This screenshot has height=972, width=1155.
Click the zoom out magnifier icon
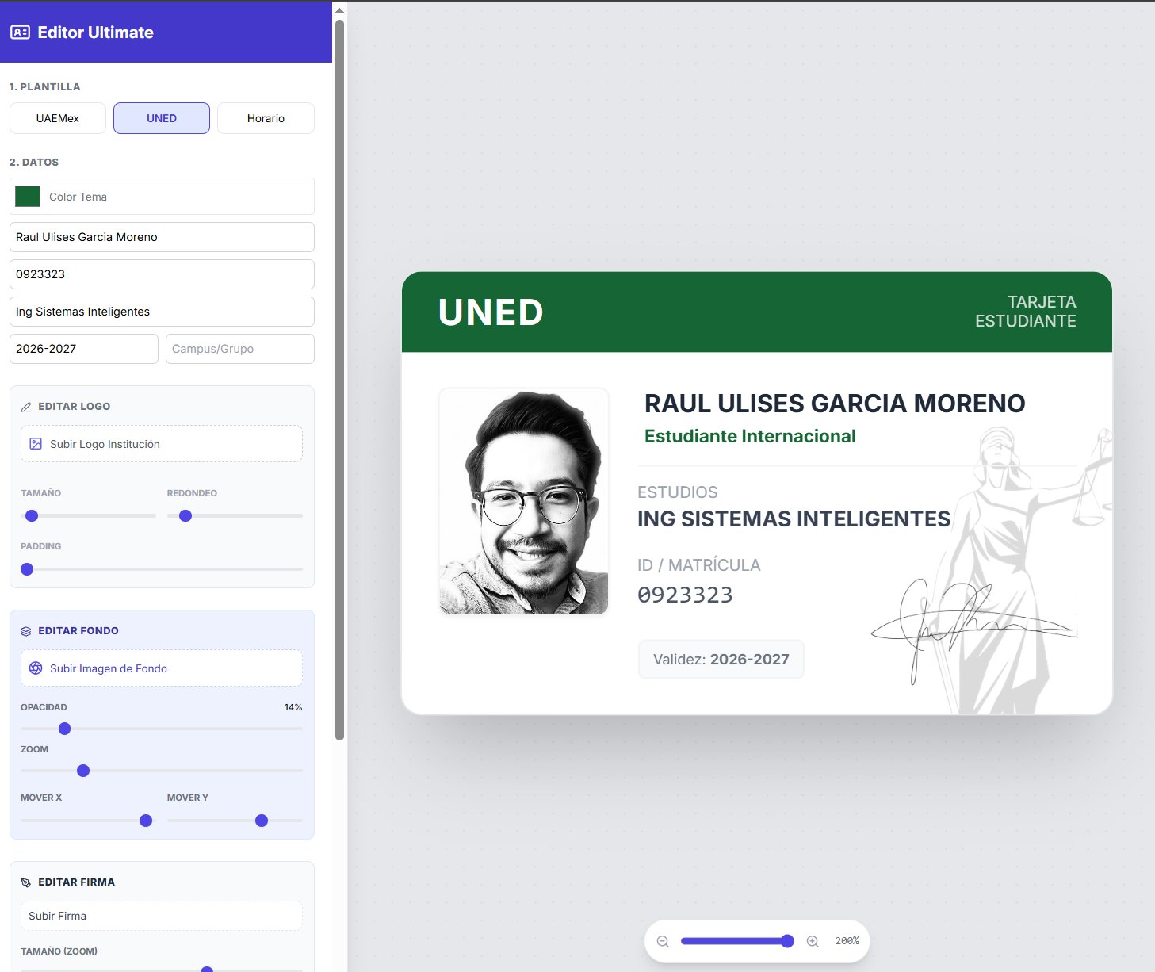[x=663, y=941]
